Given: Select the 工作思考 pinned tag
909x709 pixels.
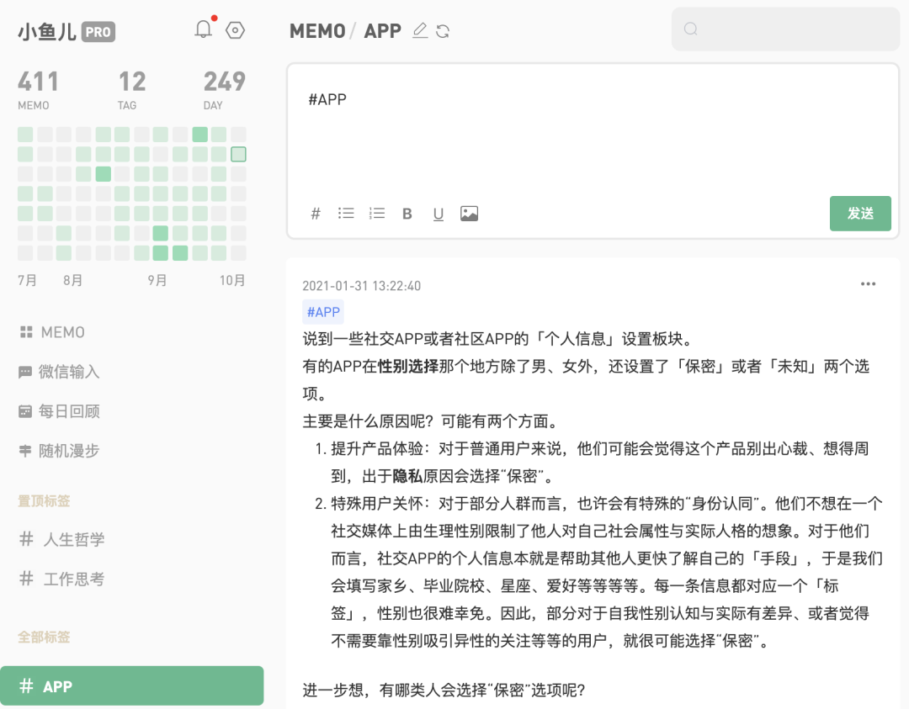Looking at the screenshot, I should tap(62, 579).
